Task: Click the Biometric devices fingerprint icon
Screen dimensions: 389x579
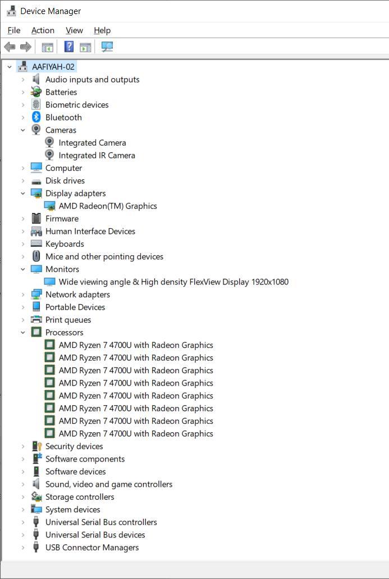Action: (36, 105)
